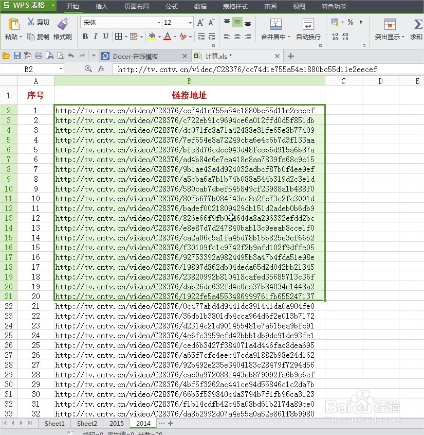
Task: Click the Merge and Center icon
Action: click(275, 24)
